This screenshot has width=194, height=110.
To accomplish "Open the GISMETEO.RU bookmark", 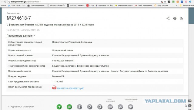I will click(17, 5).
